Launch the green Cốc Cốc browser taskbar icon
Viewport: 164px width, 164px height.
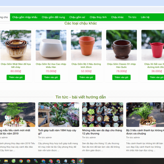pos(13,161)
